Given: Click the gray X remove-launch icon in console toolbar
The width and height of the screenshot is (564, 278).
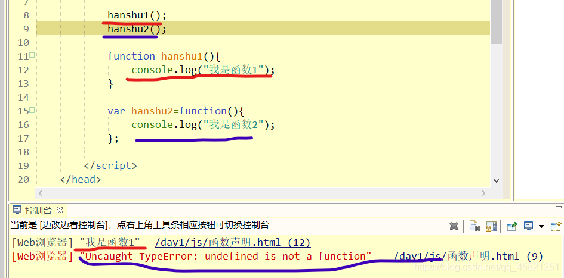Looking at the screenshot, I should [x=454, y=226].
